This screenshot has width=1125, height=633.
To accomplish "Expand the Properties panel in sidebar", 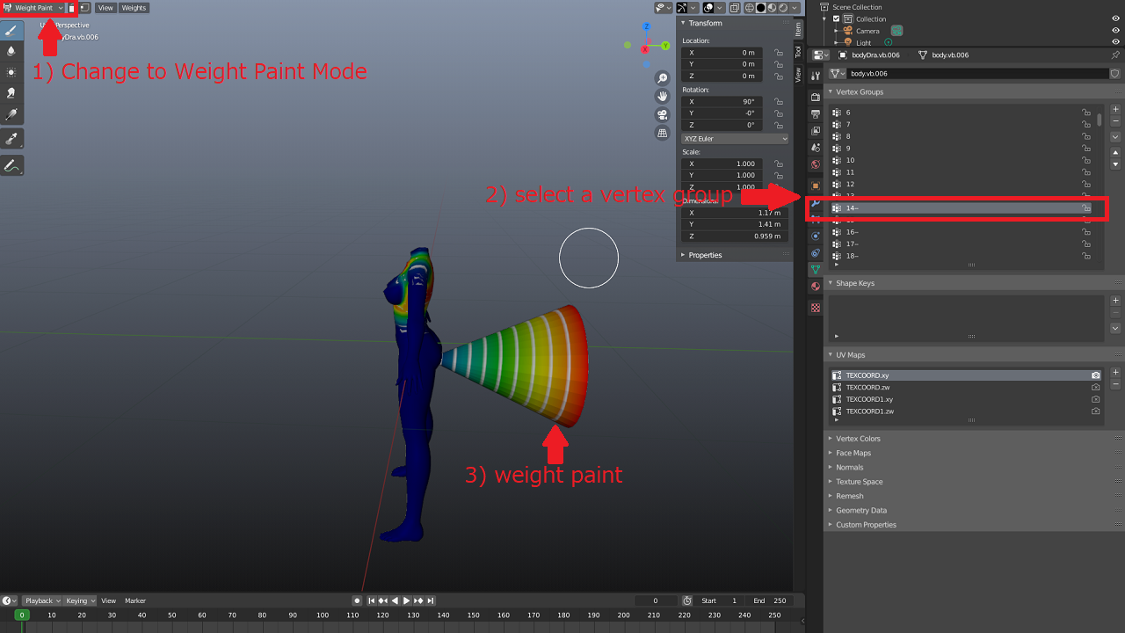I will point(705,255).
